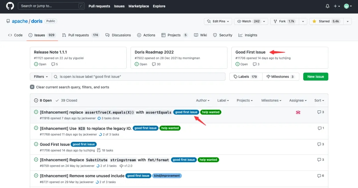Click the kind/improvement label
Viewport: 358px width, 188px height.
point(167,176)
